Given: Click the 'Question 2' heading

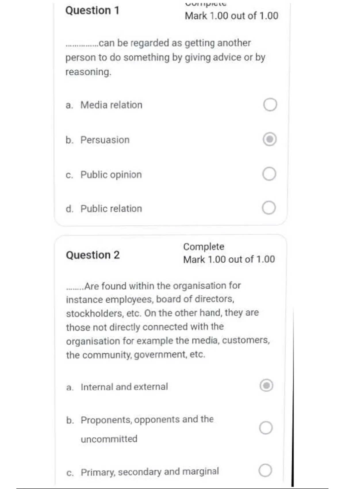Looking at the screenshot, I should [93, 255].
